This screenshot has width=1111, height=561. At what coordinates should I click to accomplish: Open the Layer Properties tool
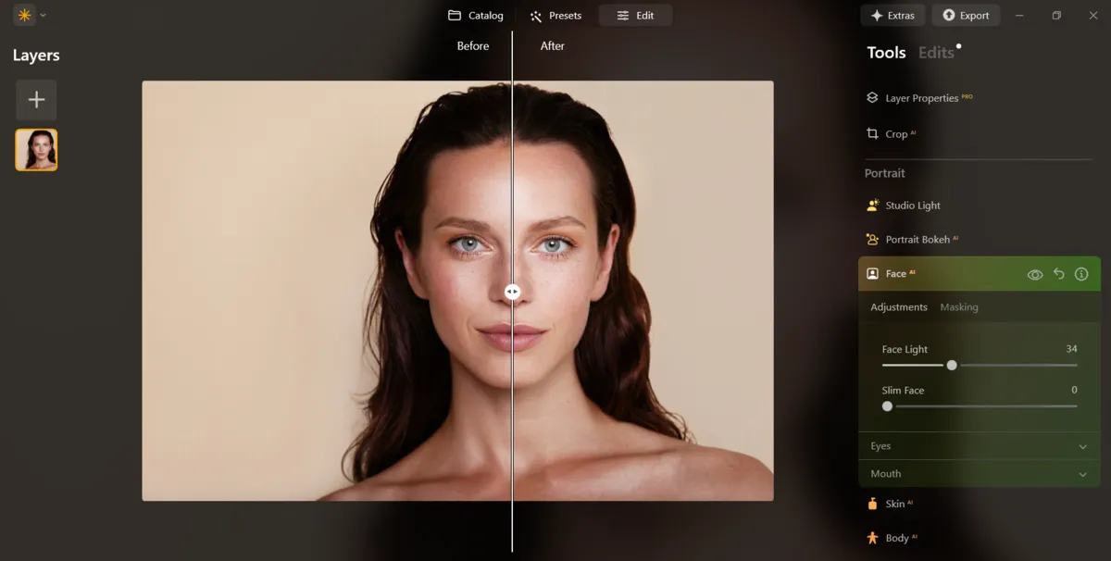pos(921,98)
